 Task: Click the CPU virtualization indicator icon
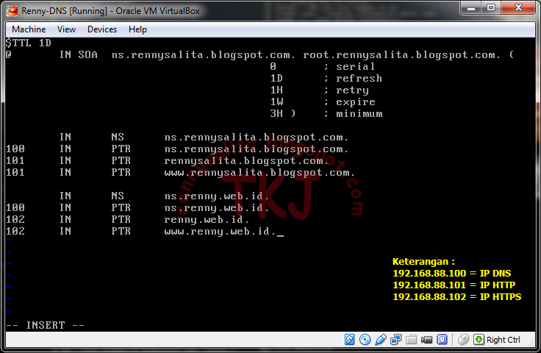pyautogui.click(x=442, y=340)
